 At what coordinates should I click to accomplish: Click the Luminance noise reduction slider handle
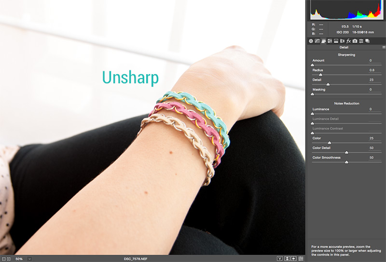click(312, 114)
